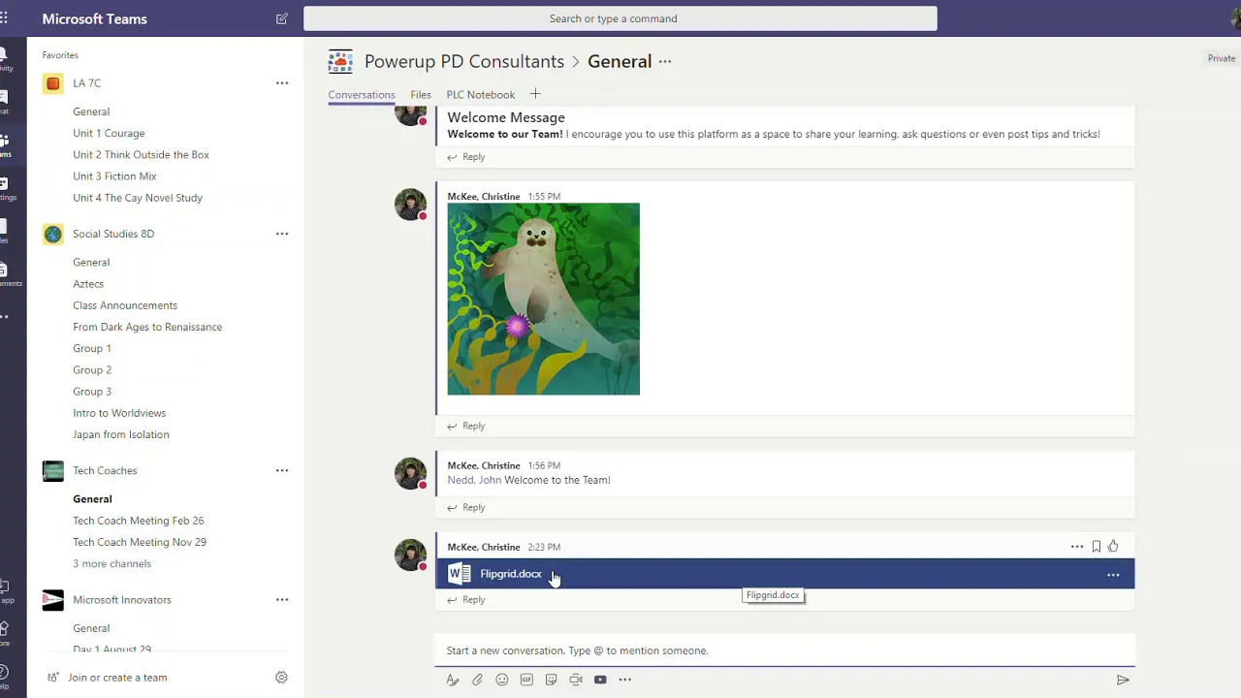Open Group 2 channel
This screenshot has height=698, width=1241.
tap(92, 369)
